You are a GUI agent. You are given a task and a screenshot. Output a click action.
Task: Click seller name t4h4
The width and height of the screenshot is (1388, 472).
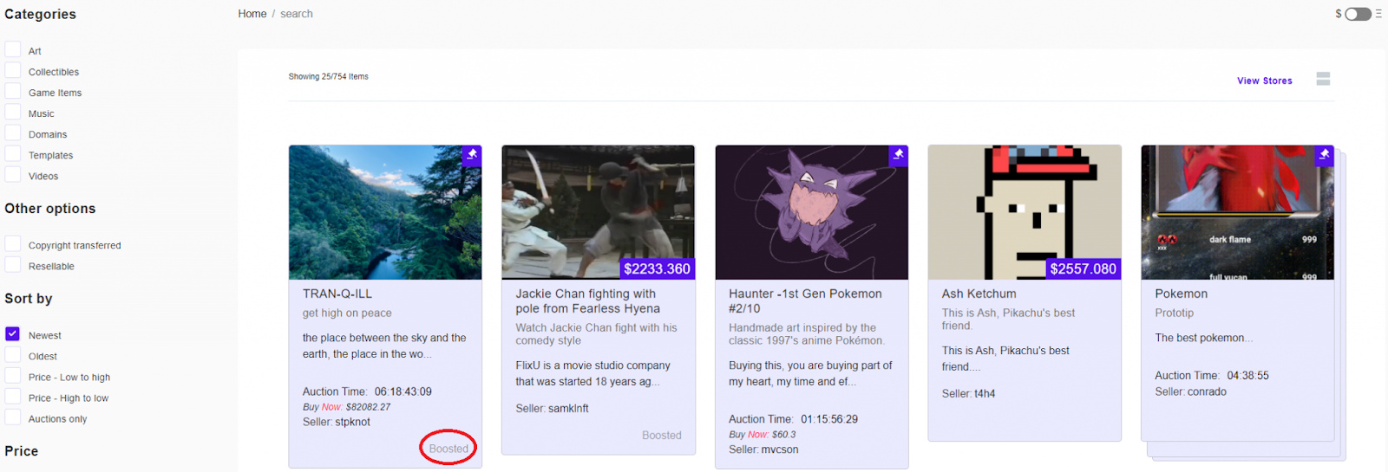point(985,393)
